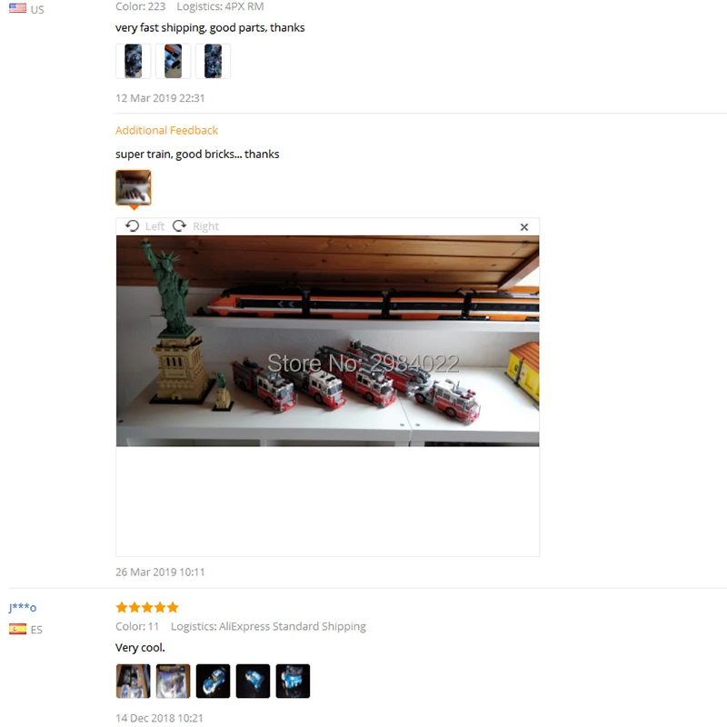Click reviewer name J***o
The width and height of the screenshot is (727, 727).
tap(22, 607)
